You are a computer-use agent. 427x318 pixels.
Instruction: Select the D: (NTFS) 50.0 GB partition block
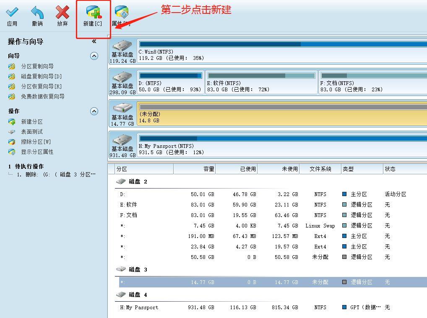170,83
